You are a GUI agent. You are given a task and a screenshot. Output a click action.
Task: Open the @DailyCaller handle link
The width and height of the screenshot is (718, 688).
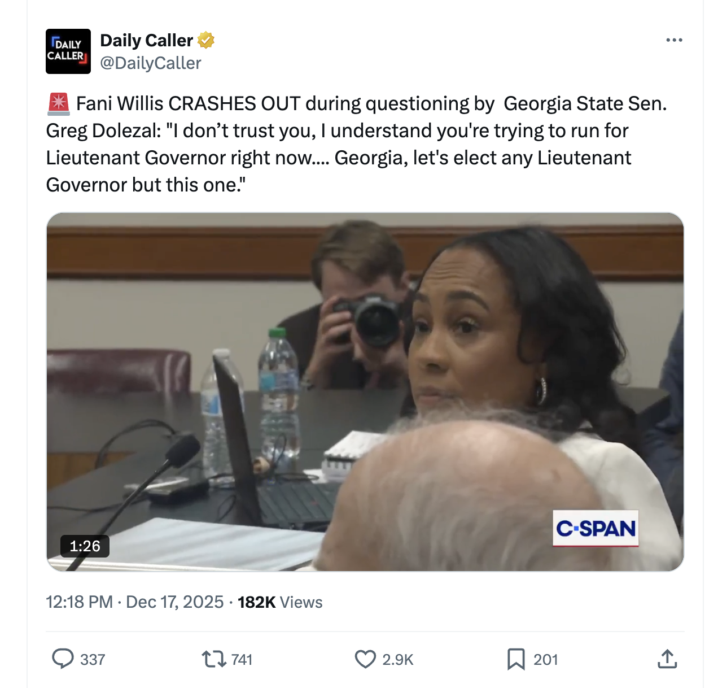[150, 63]
